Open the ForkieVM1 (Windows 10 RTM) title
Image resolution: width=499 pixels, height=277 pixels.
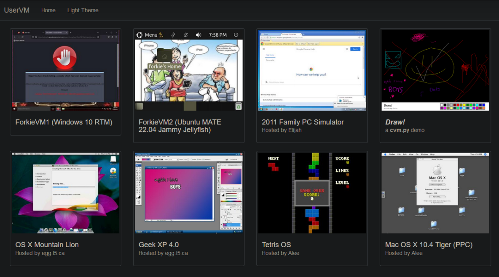coord(64,122)
